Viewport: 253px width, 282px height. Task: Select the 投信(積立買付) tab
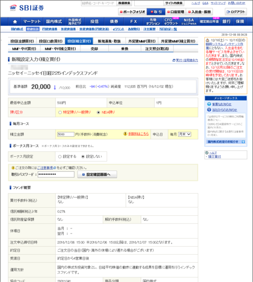pyautogui.click(x=79, y=41)
